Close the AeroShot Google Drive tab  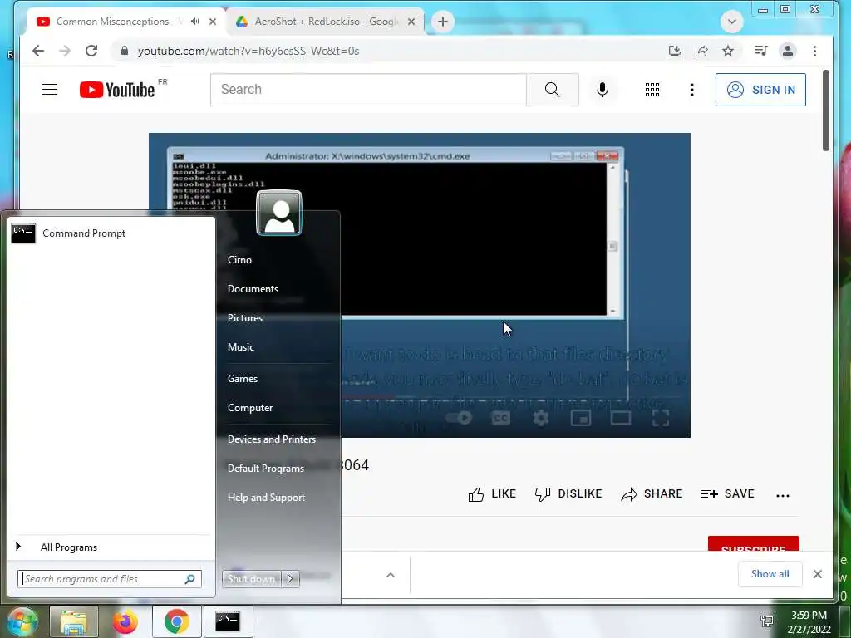411,22
